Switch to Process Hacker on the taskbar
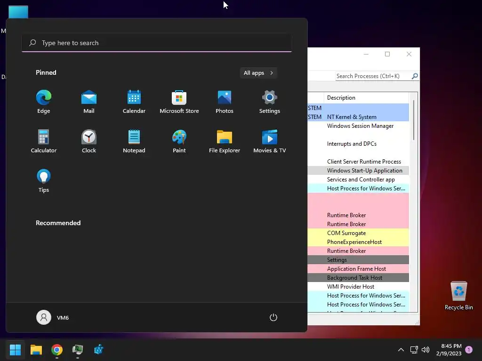Viewport: 482px width, 361px height. (78, 350)
